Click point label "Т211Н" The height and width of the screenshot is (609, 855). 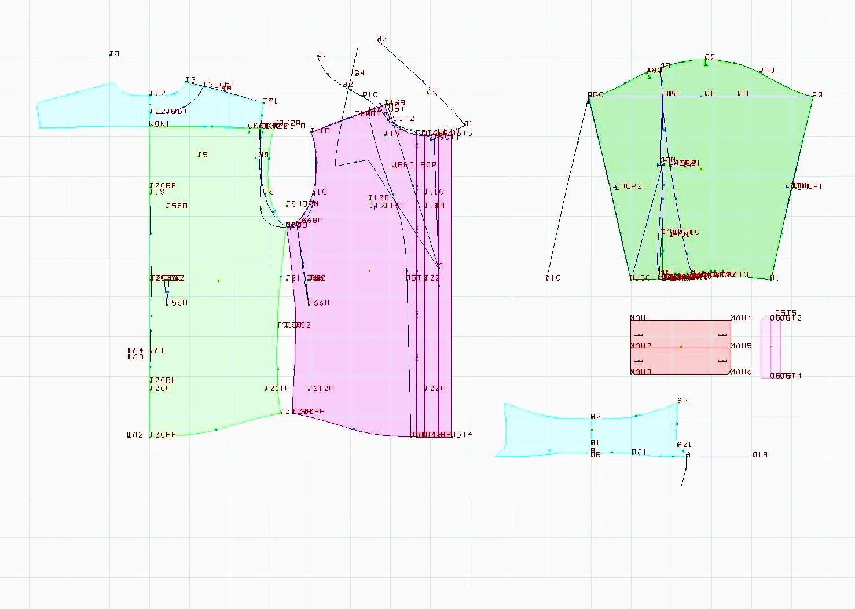tap(277, 388)
